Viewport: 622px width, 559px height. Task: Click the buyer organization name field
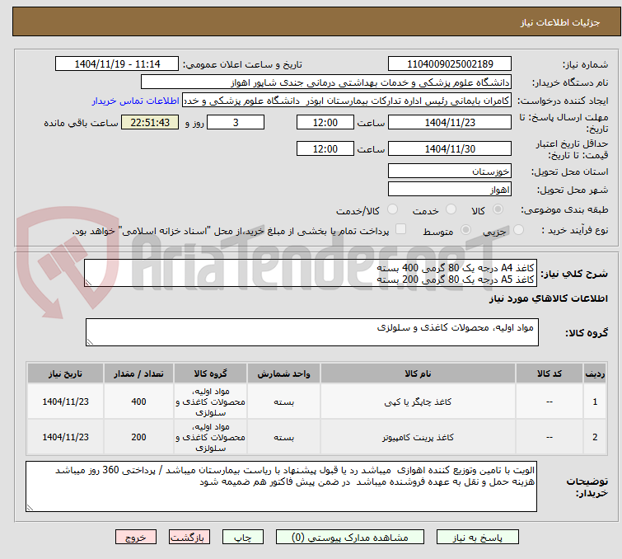click(326, 82)
